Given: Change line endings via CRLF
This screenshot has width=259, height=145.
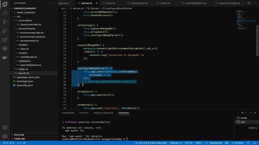Looking at the screenshot, I should [199, 143].
